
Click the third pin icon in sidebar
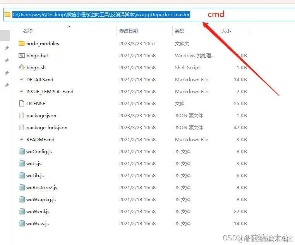point(7,73)
